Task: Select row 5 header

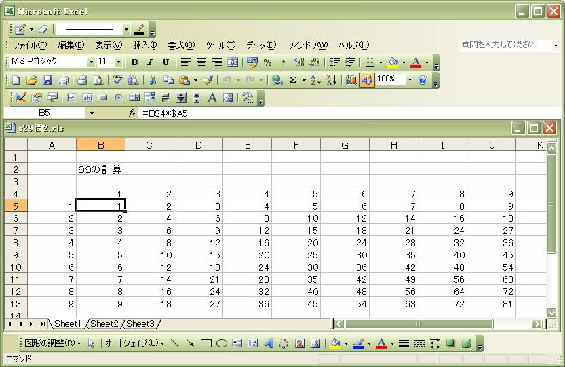Action: 16,206
